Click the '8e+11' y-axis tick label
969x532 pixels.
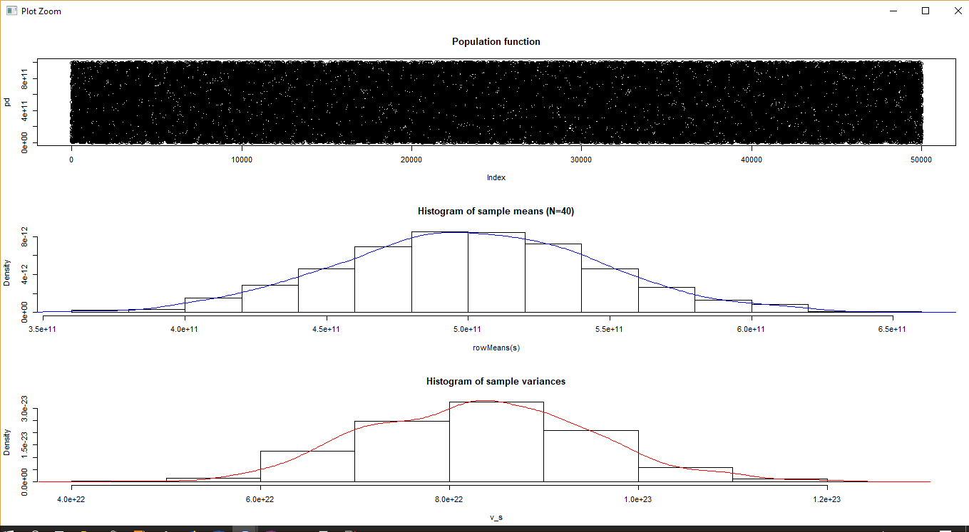(24, 79)
